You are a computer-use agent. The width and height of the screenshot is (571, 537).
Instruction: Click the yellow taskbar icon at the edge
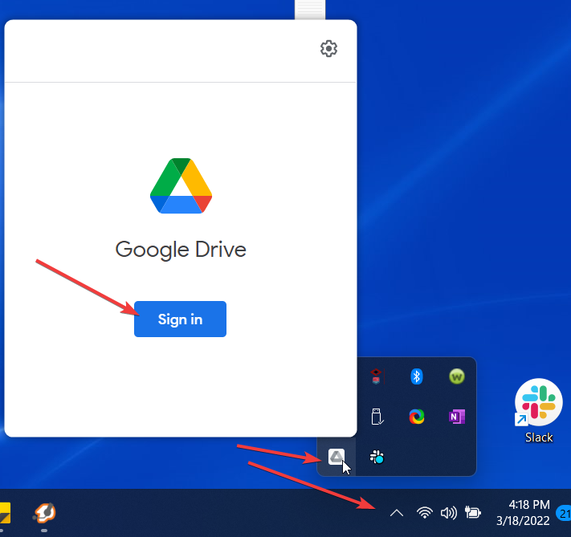coord(5,513)
